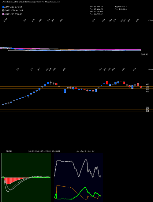Select the 'DOW ST: 416.68' legend text
This screenshot has height=202, width=153.
tap(13, 7)
